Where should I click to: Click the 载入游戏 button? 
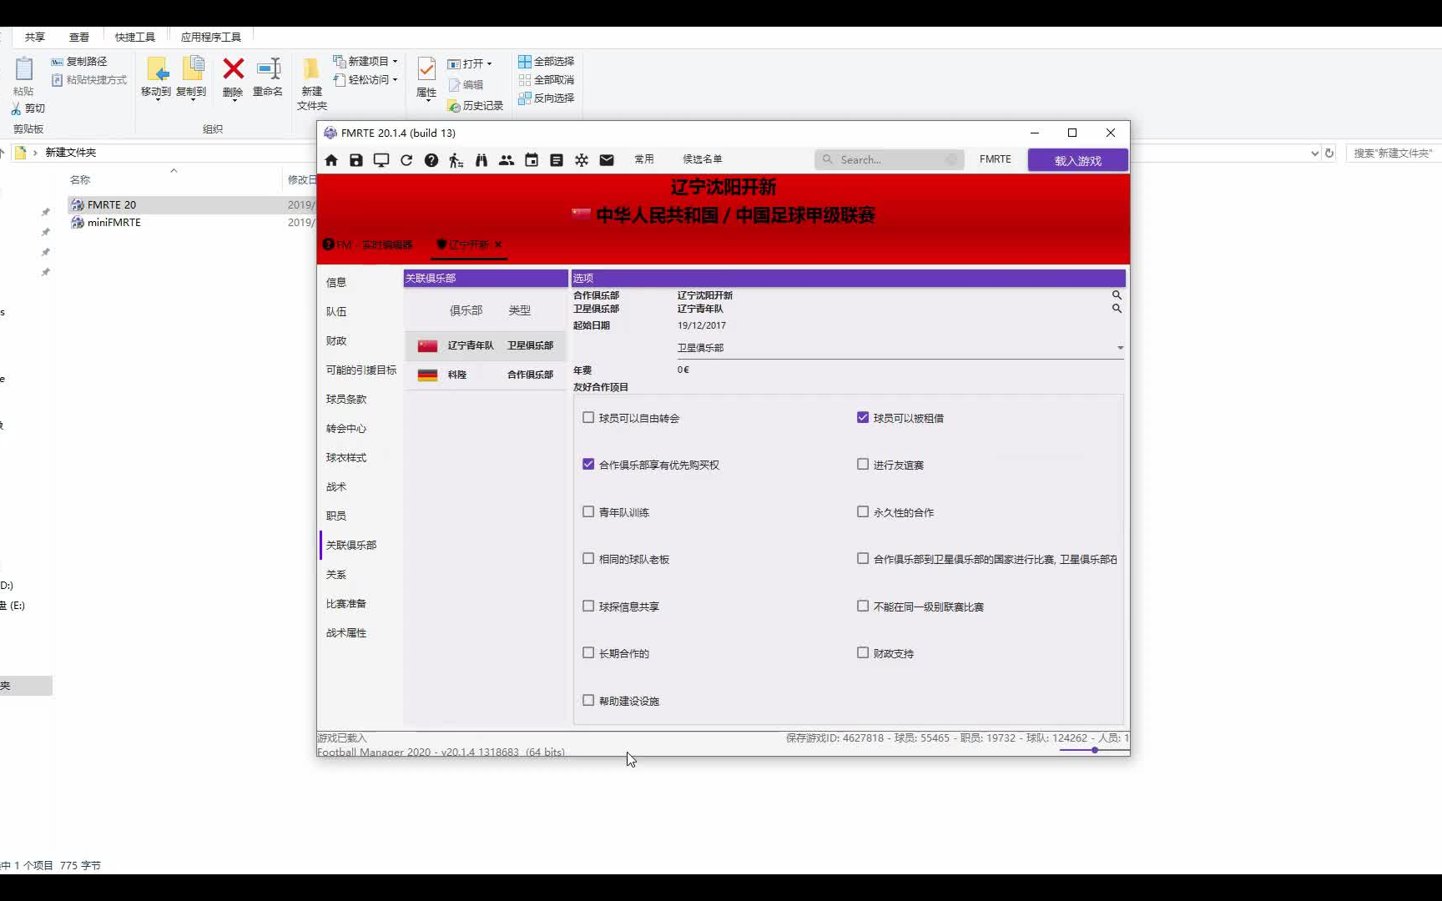coord(1078,160)
